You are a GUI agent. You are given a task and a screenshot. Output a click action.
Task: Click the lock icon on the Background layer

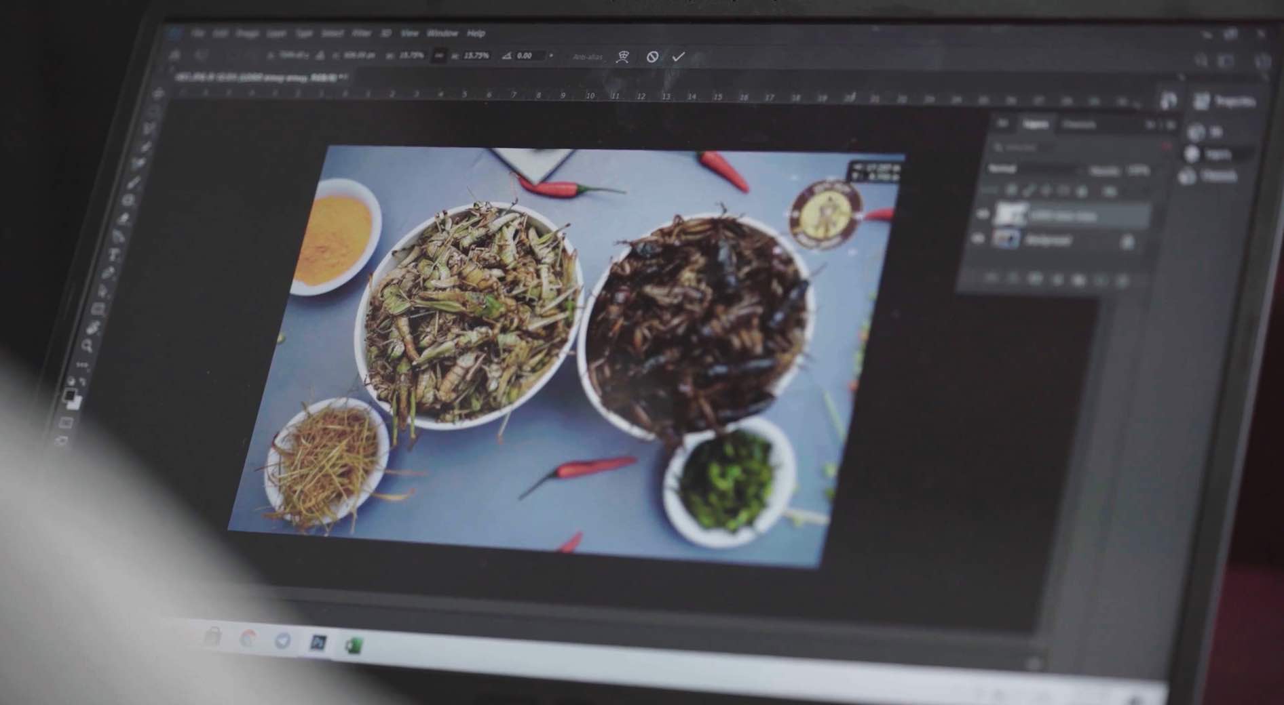click(x=1127, y=242)
